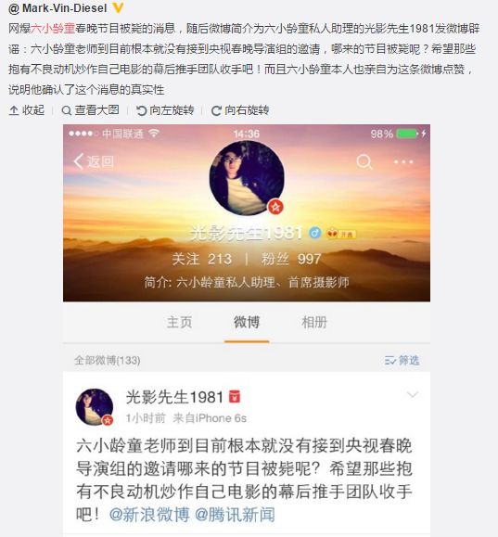This screenshot has height=537, width=498.
Task: Open the 筛选 filter dropdown
Action: click(x=402, y=360)
